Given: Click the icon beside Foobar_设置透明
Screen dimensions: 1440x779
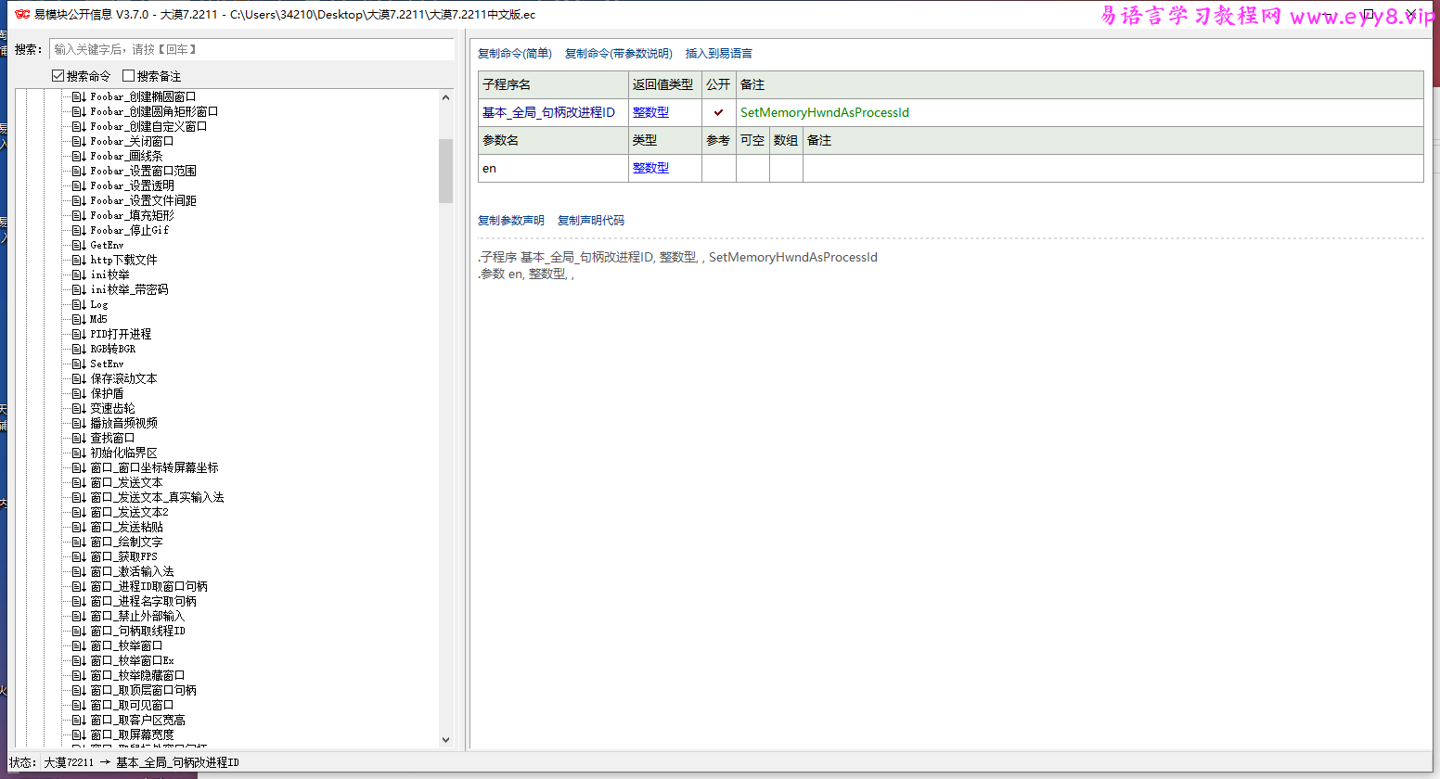Looking at the screenshot, I should point(79,185).
